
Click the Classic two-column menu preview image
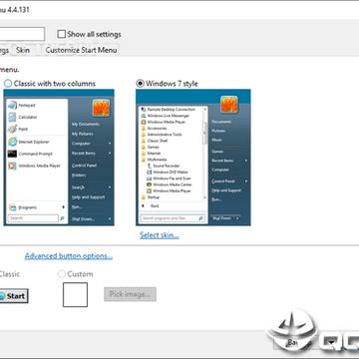(x=59, y=158)
